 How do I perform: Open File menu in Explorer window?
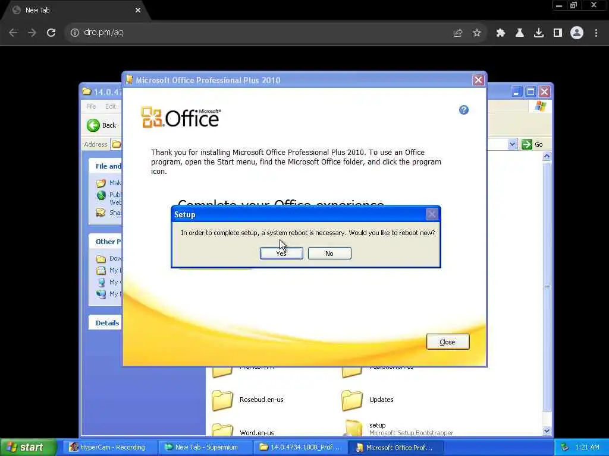(91, 106)
